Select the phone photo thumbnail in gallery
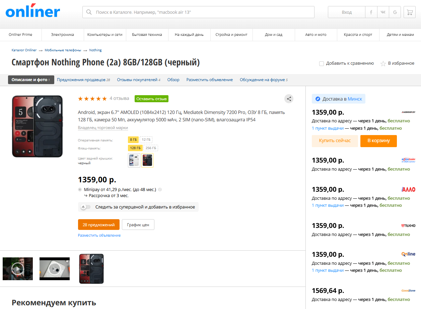This screenshot has height=309, width=421. (91, 269)
